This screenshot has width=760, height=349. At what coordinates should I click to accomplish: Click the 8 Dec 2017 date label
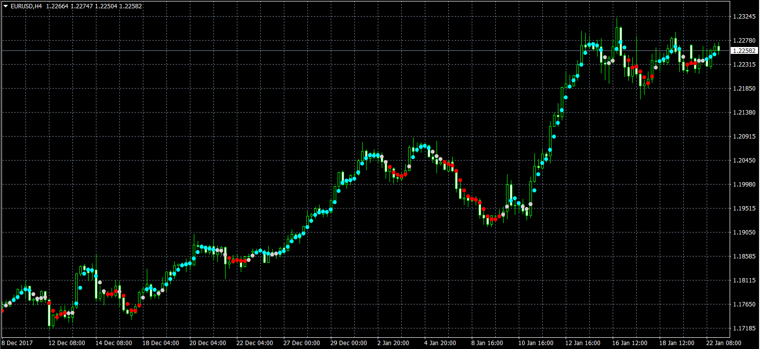coord(18,343)
